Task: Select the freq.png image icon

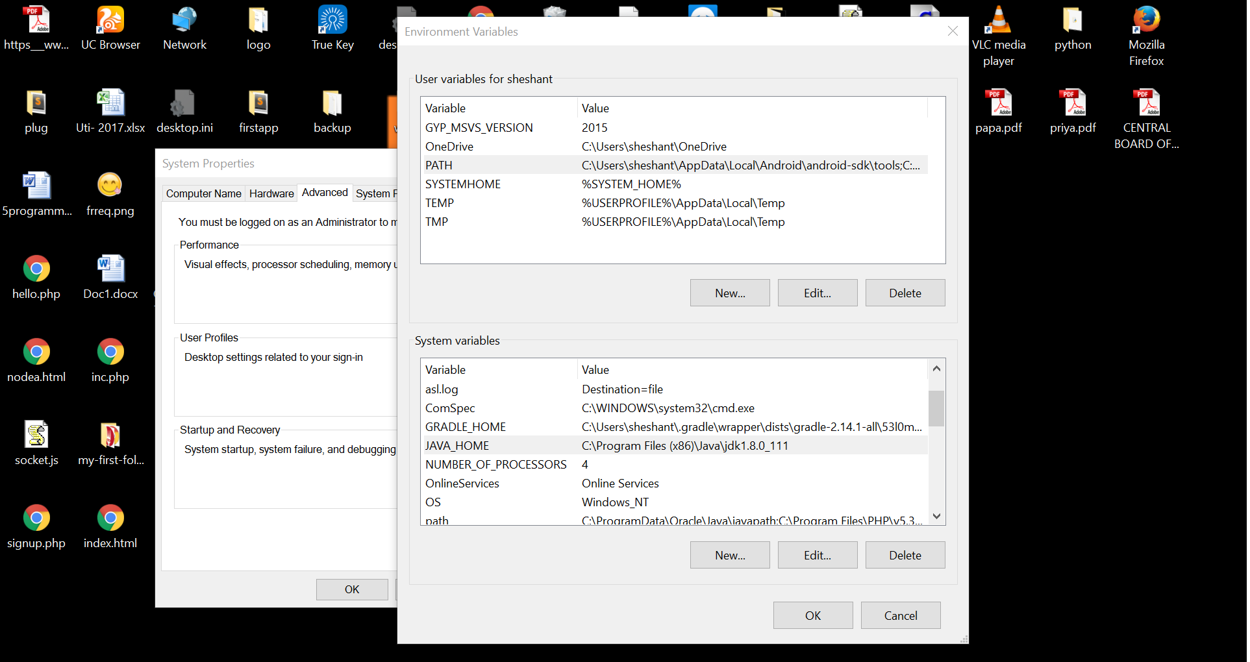Action: pos(110,194)
